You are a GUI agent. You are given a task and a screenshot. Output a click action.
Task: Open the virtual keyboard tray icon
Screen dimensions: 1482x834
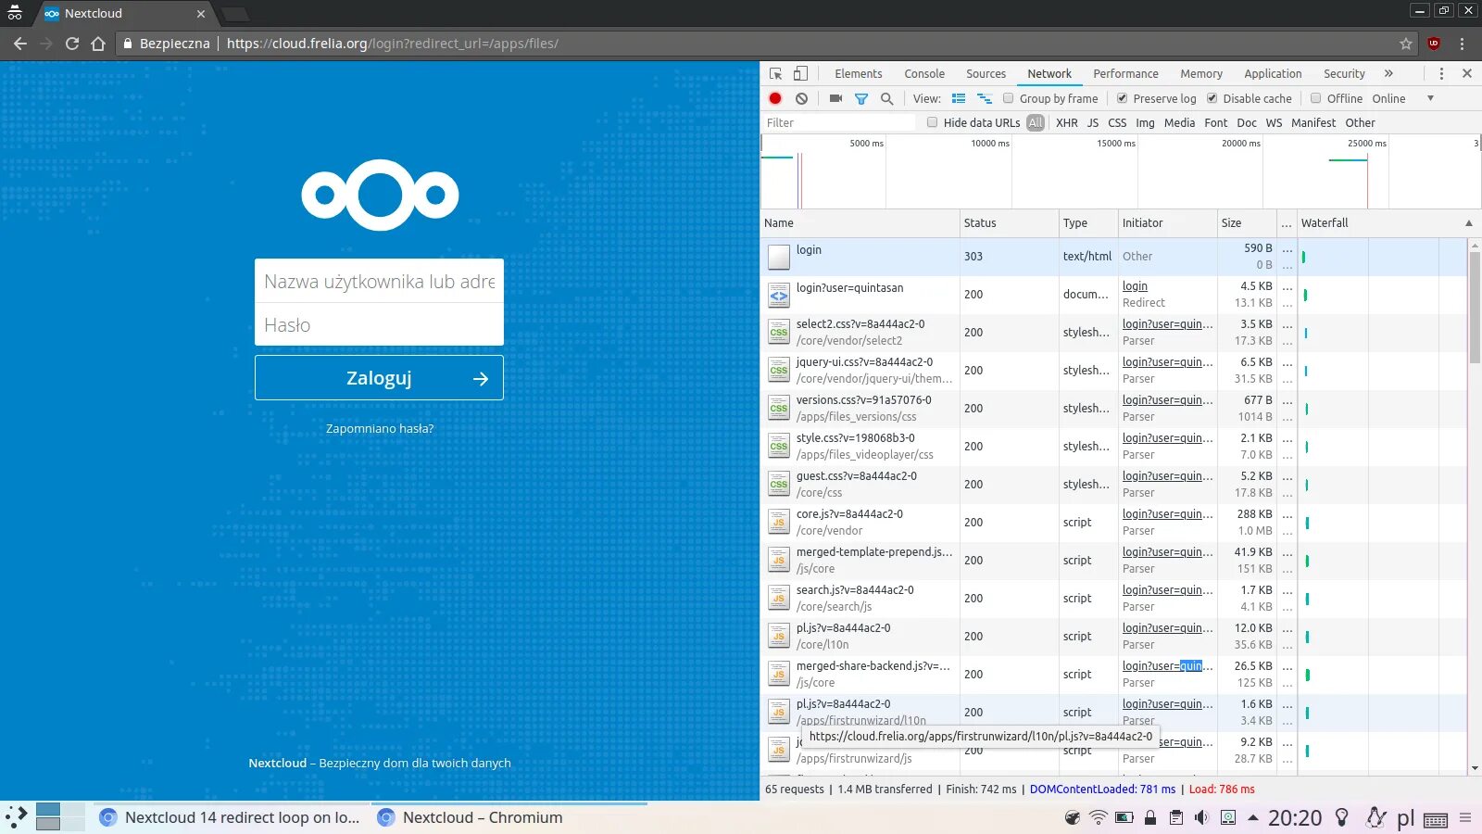(x=1436, y=819)
